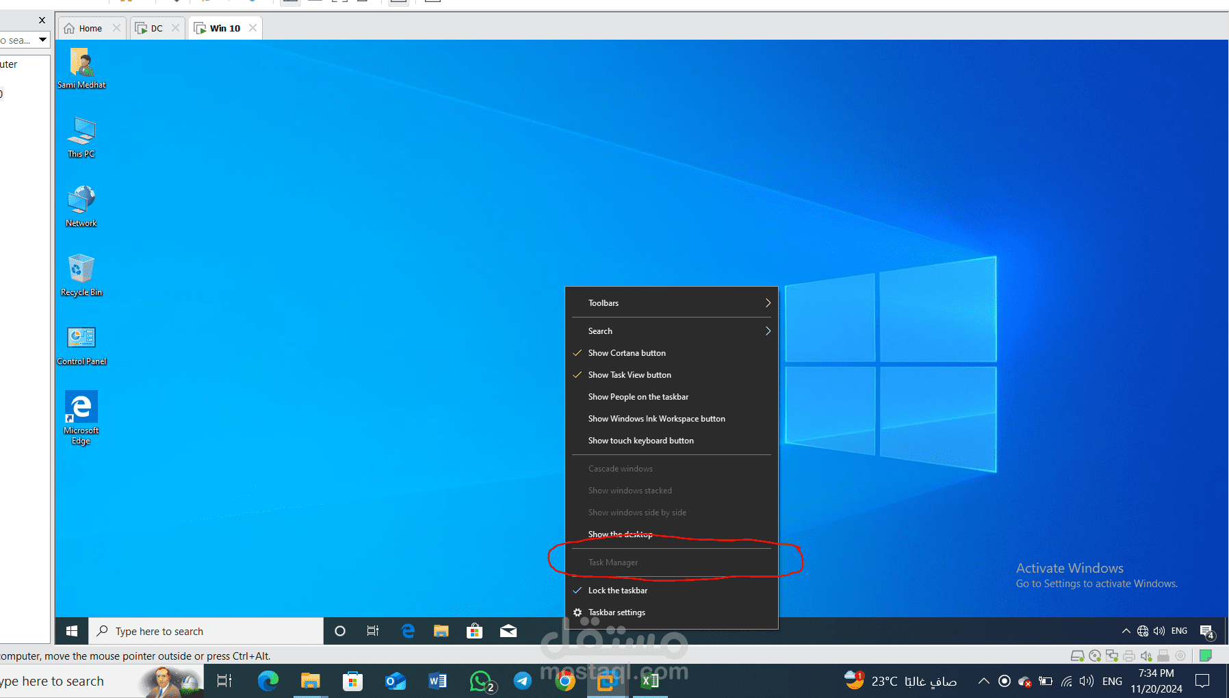1229x698 pixels.
Task: Click the hard disk device icon in VMware status bar
Action: 1077,656
